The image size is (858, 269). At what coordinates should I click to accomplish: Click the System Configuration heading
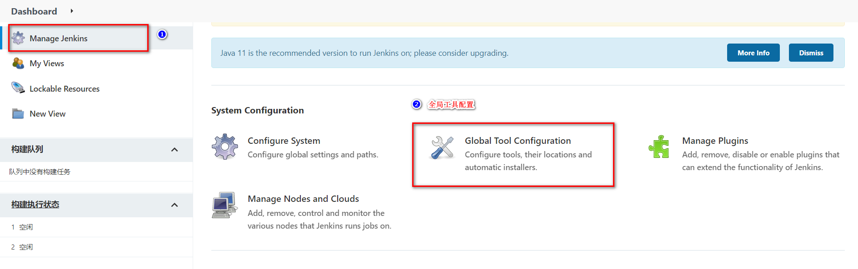pyautogui.click(x=258, y=110)
